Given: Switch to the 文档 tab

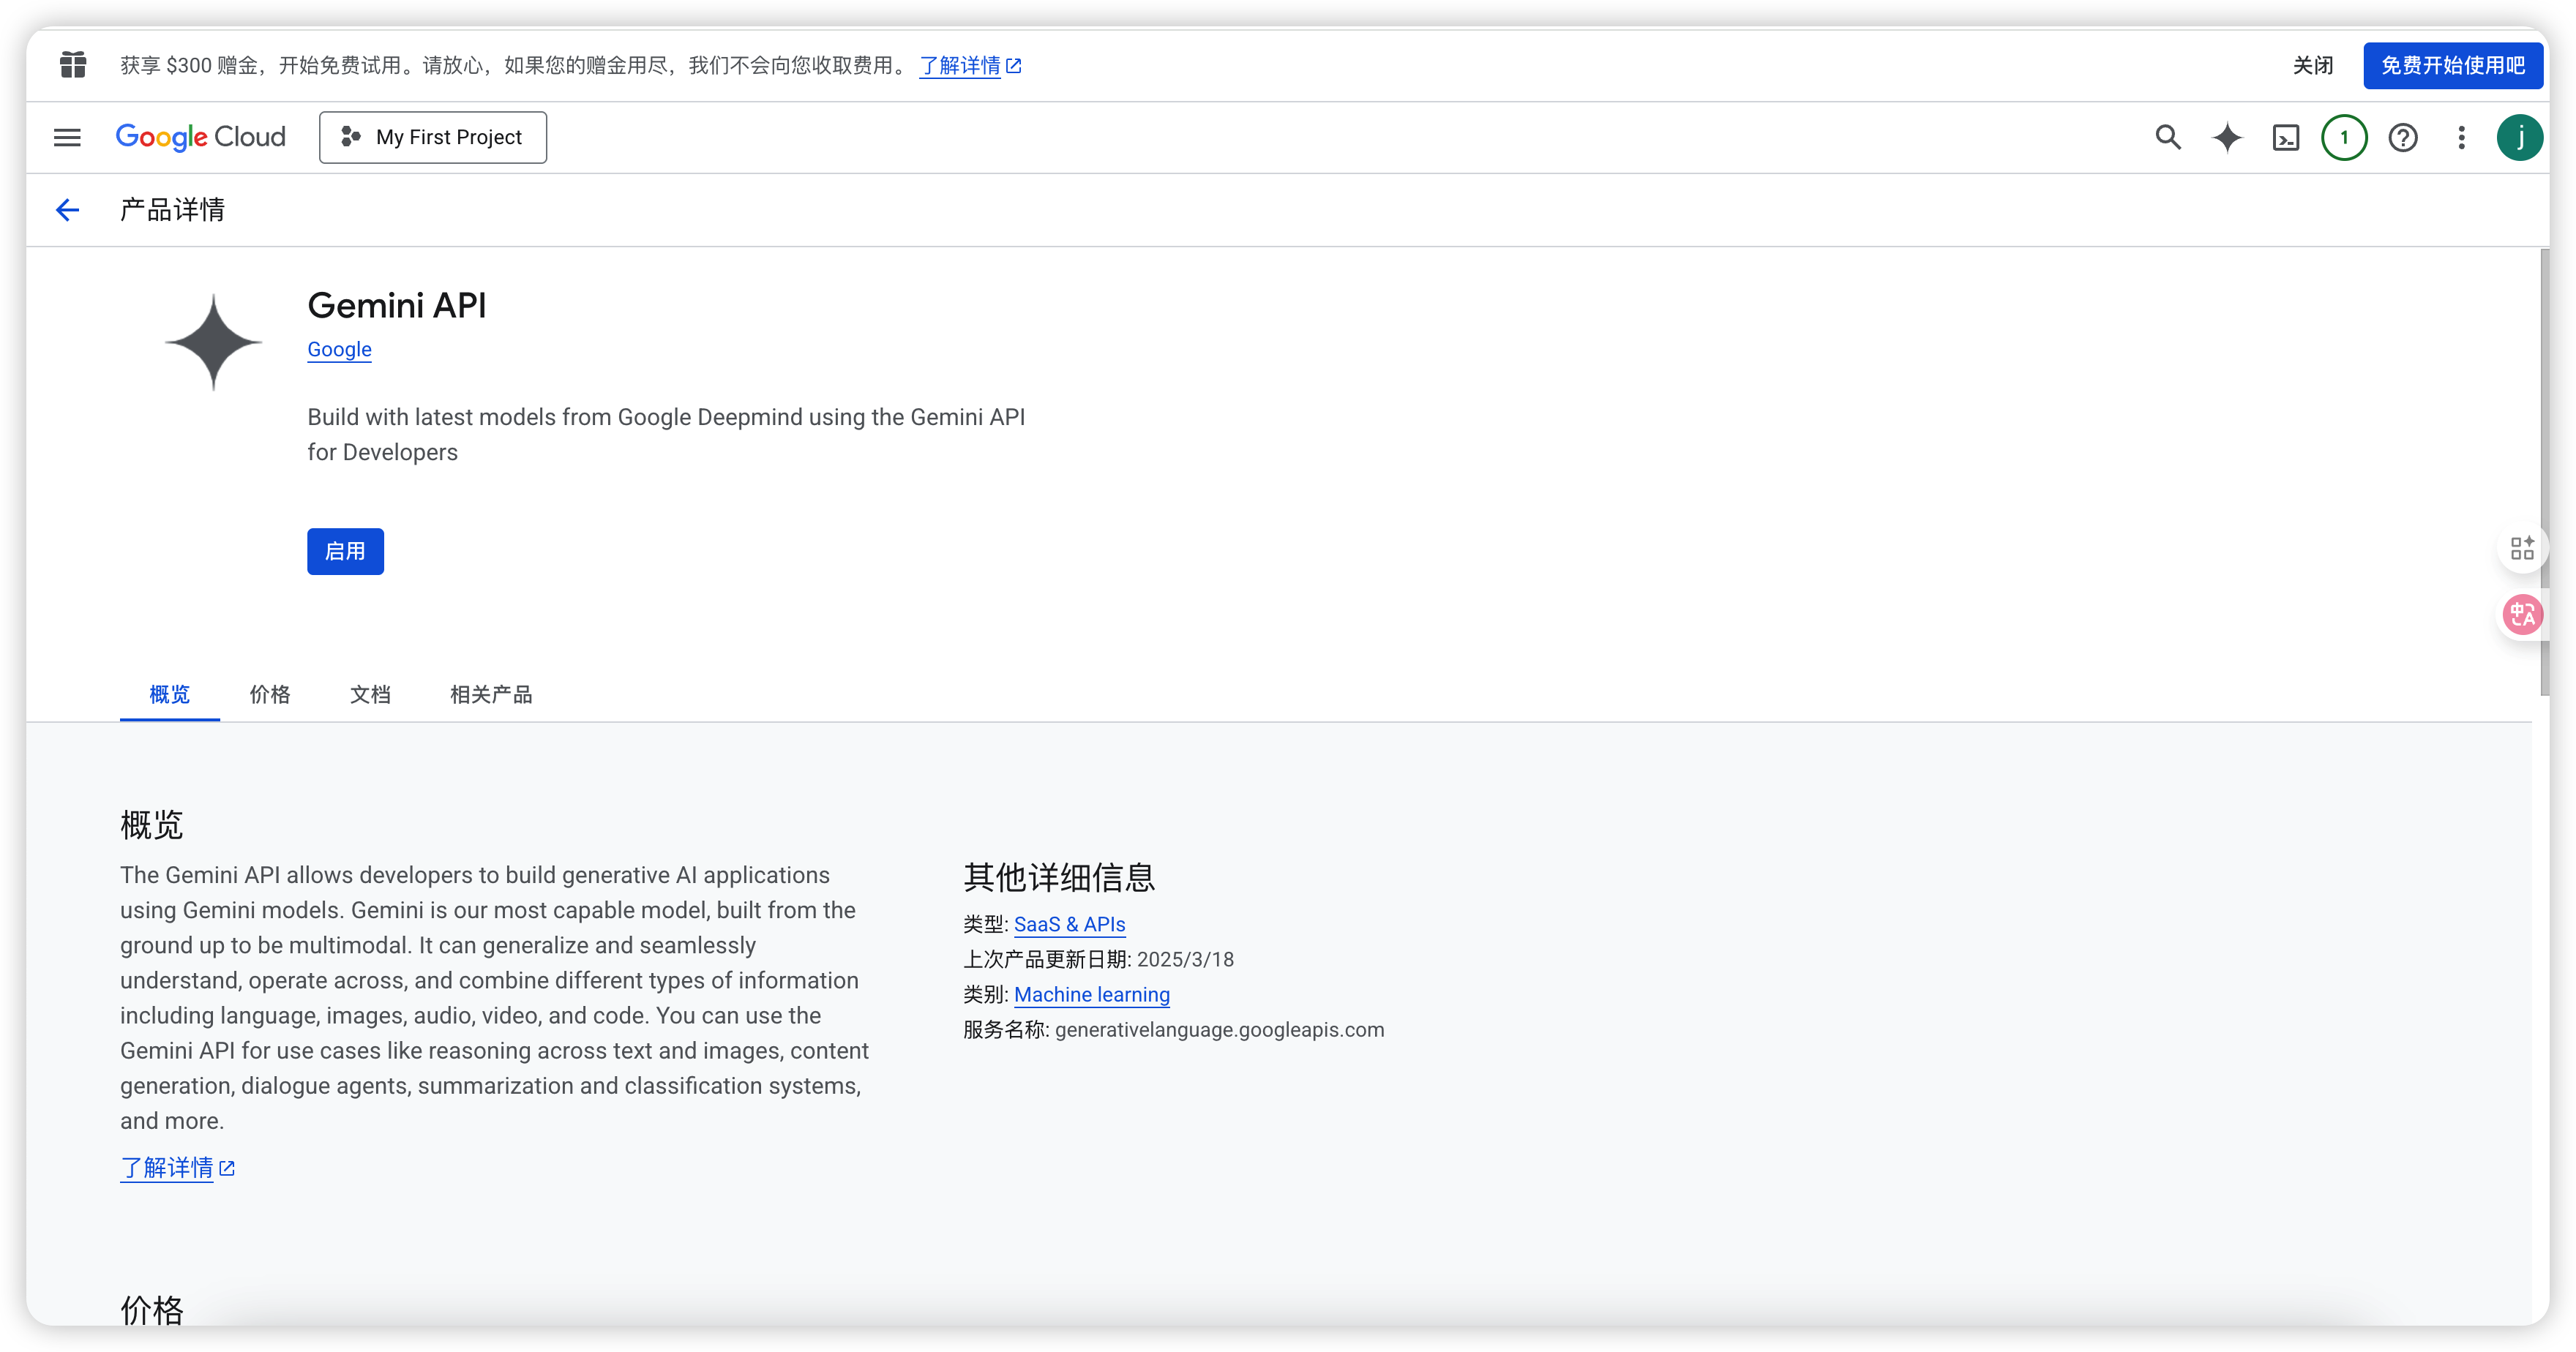Looking at the screenshot, I should click(x=370, y=694).
